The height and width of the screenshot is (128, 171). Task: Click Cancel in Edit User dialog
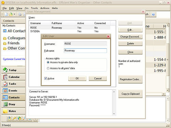pos(98,79)
